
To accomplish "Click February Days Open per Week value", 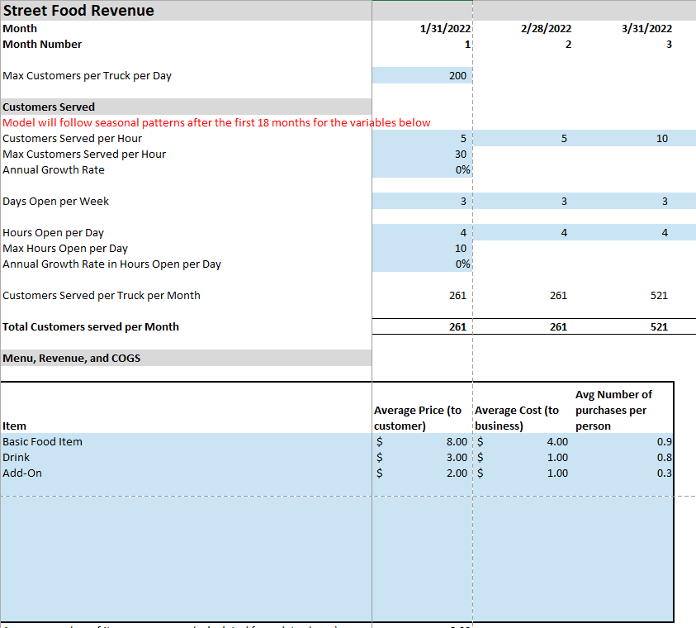I will tap(563, 202).
